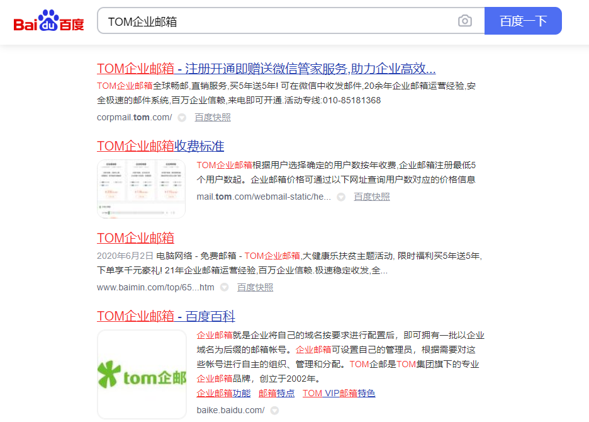Open TOM企业邮箱 - 百度百科 result
The height and width of the screenshot is (422, 589).
[x=166, y=316]
